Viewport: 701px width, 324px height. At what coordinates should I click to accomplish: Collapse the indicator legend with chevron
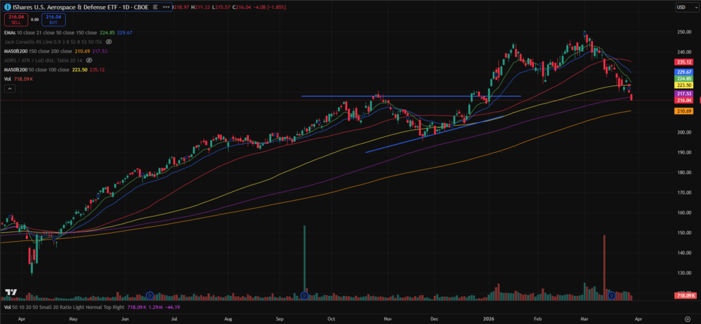click(10, 89)
